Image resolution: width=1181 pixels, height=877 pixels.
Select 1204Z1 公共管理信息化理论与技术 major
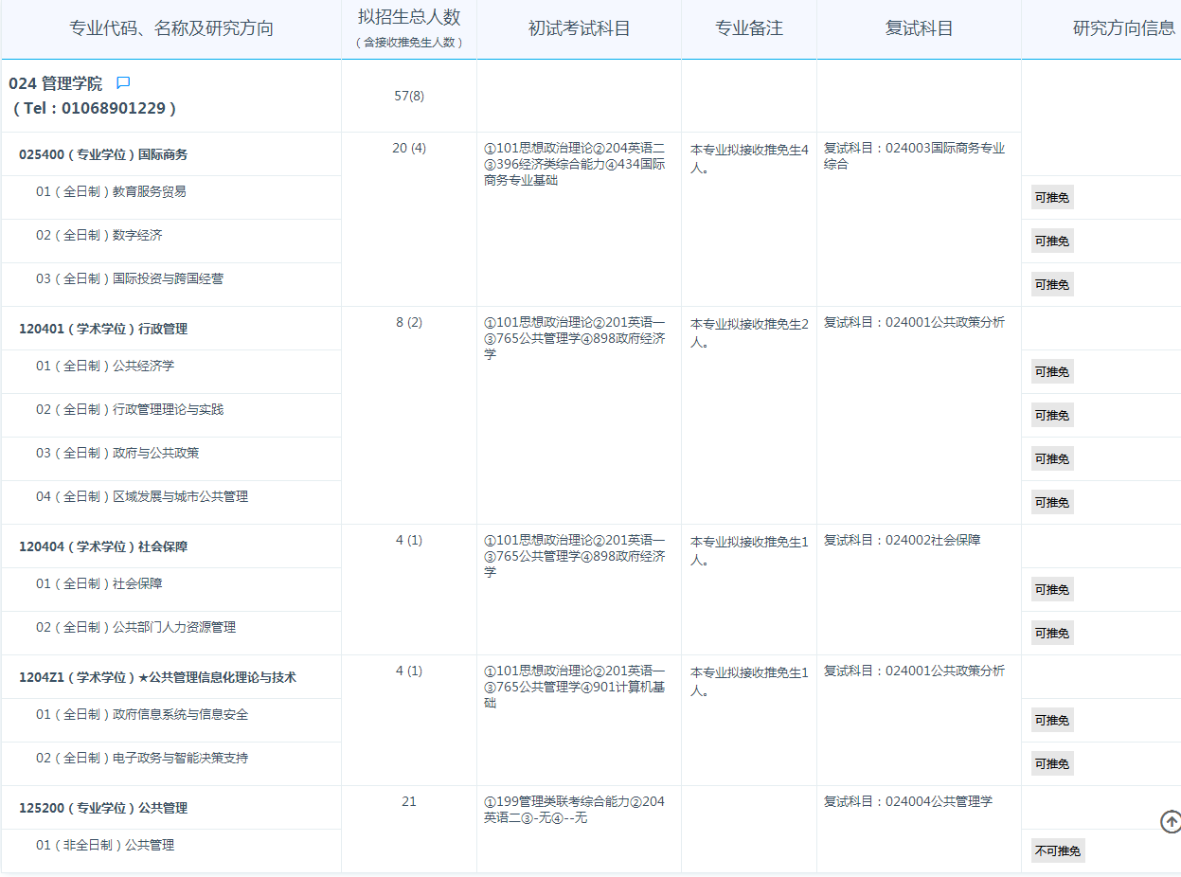tap(157, 677)
